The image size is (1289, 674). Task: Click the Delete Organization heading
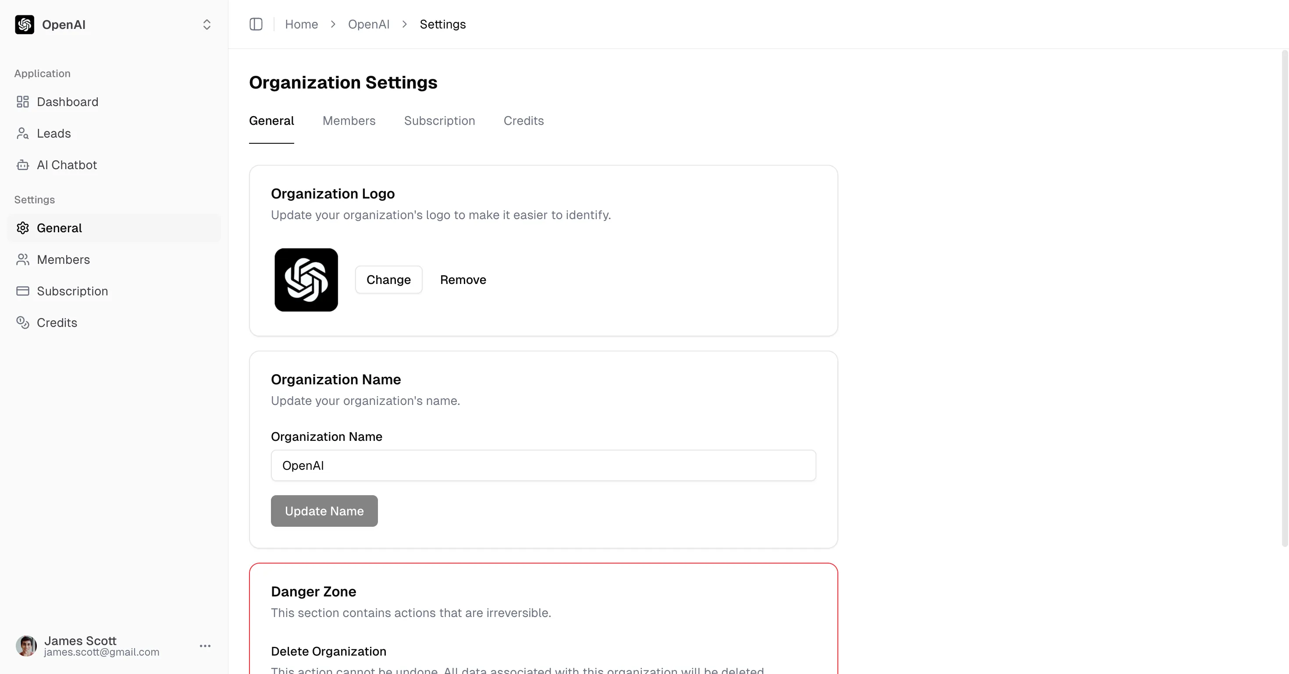tap(329, 652)
